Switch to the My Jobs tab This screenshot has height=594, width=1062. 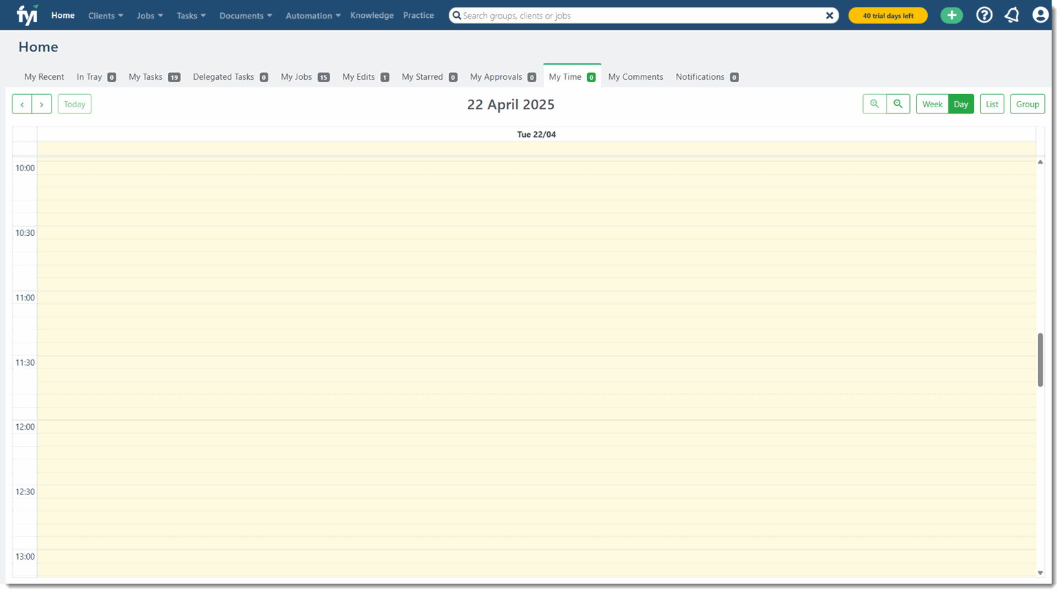[305, 77]
